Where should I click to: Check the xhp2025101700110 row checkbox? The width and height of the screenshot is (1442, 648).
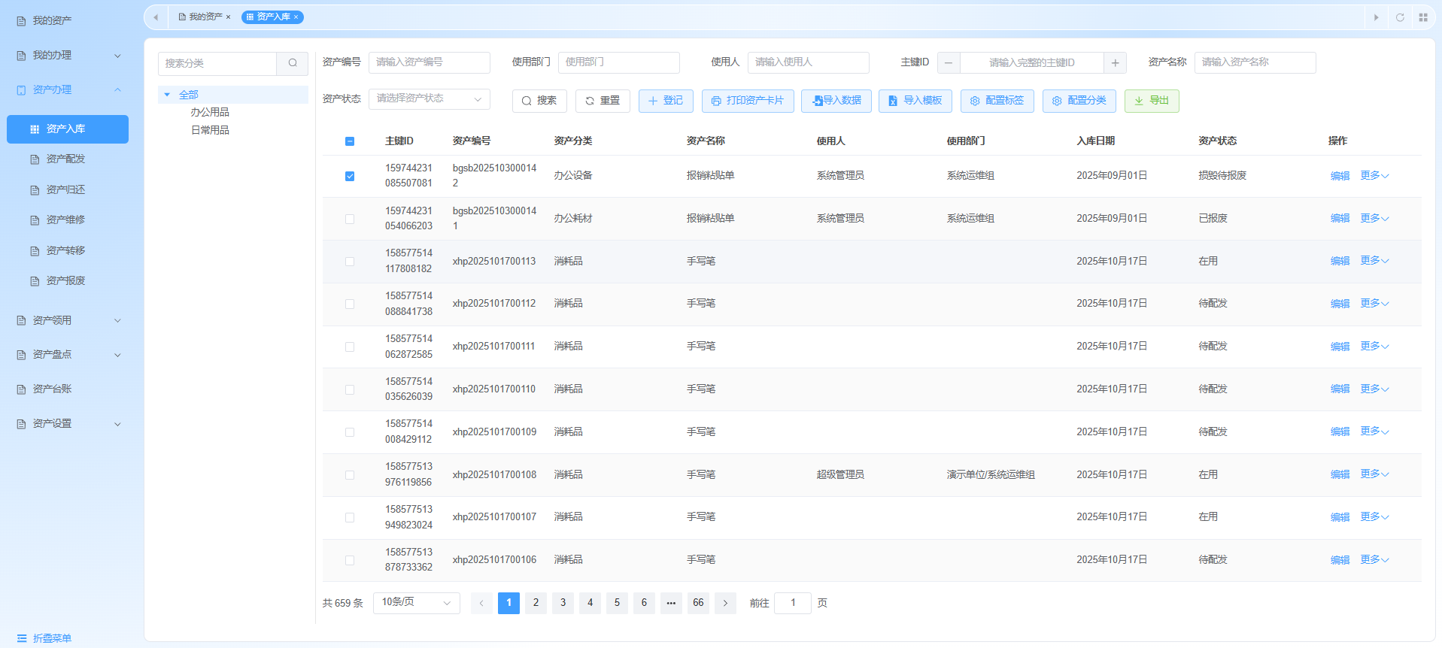coord(350,389)
